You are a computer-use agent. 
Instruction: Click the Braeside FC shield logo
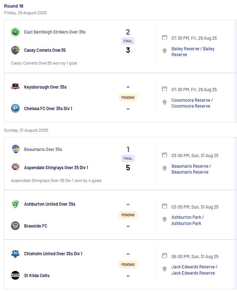pyautogui.click(x=15, y=226)
